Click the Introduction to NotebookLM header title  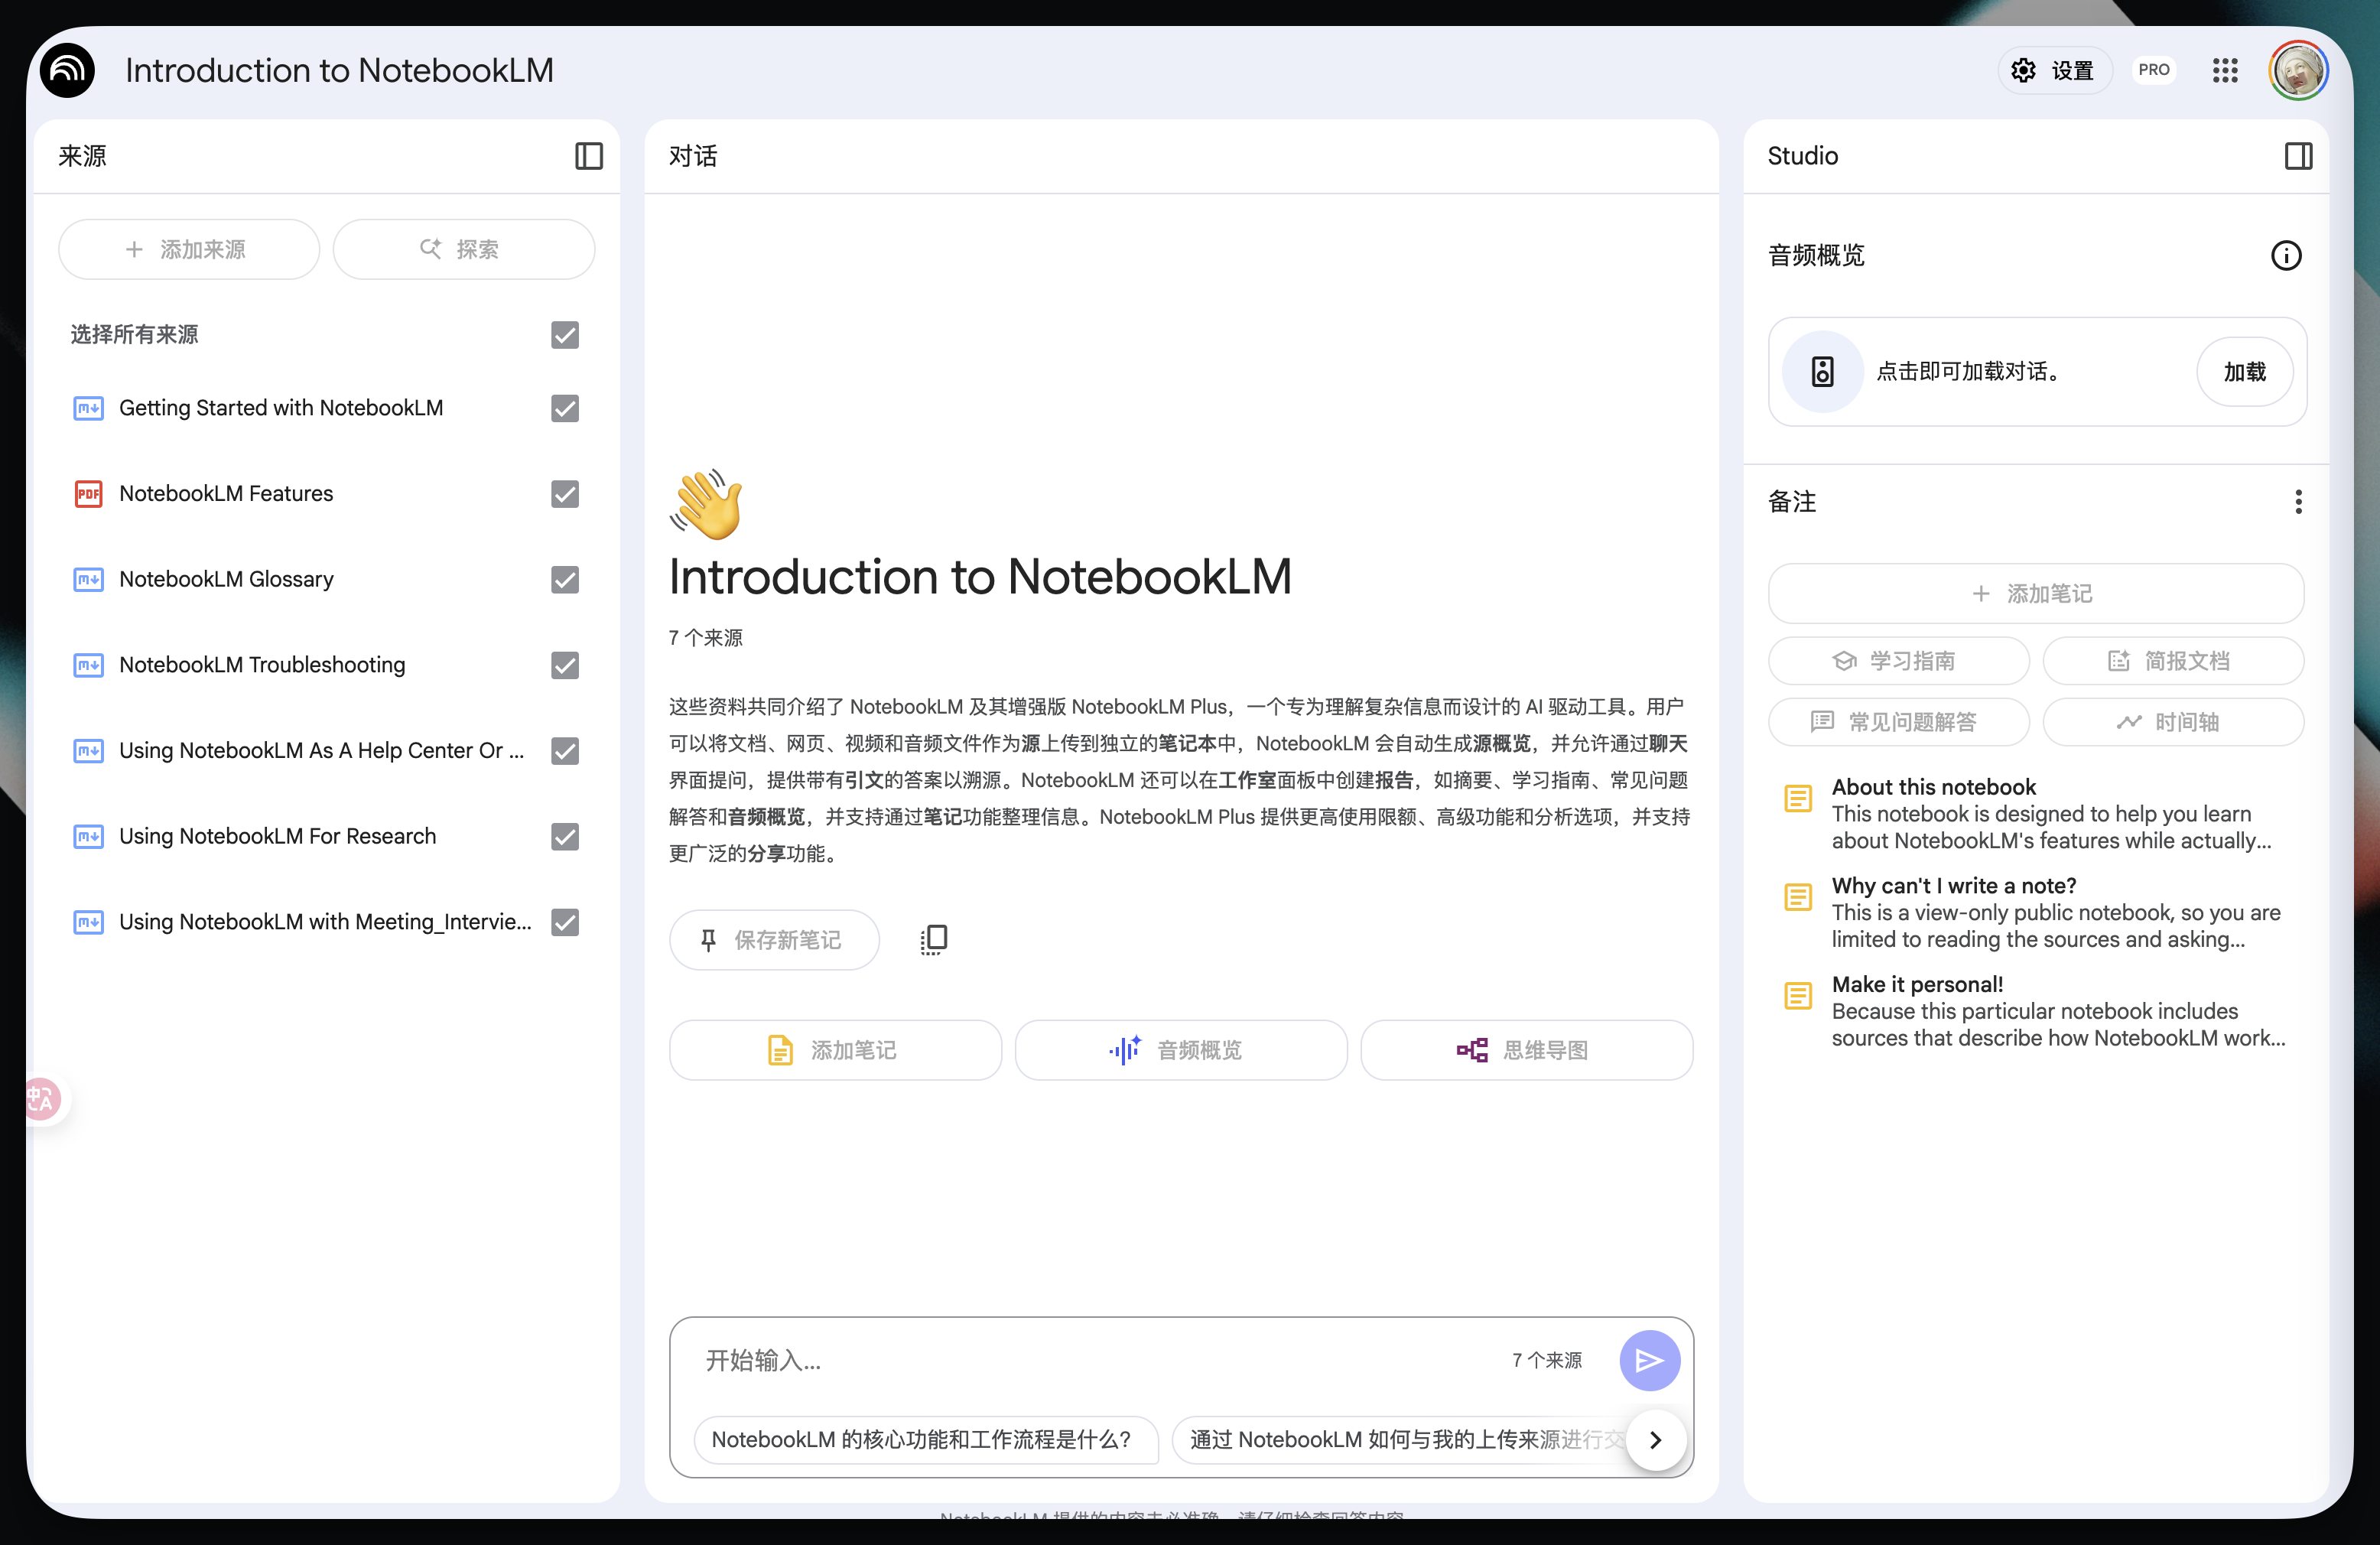click(339, 70)
